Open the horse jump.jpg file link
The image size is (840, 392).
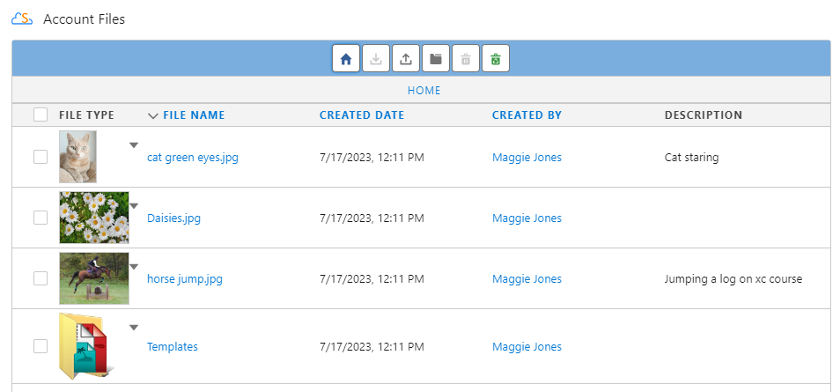click(x=185, y=279)
